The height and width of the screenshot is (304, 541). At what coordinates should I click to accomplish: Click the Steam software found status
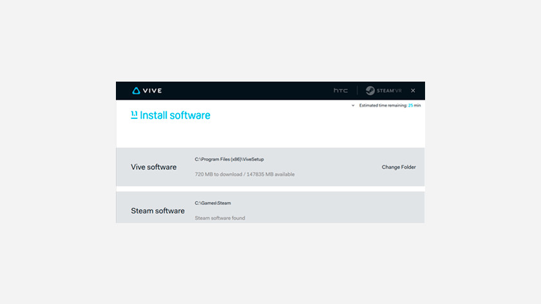pos(220,218)
